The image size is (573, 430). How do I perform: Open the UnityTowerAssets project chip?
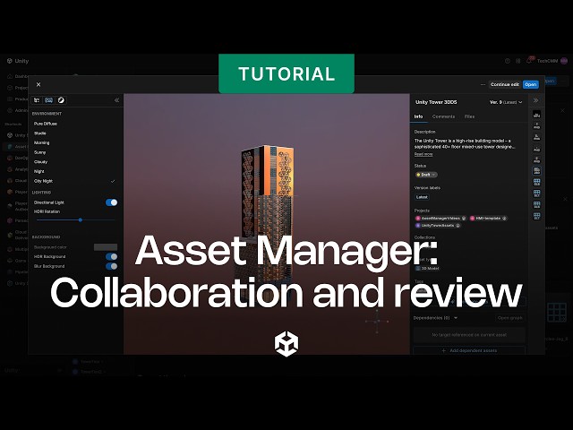pyautogui.click(x=438, y=226)
